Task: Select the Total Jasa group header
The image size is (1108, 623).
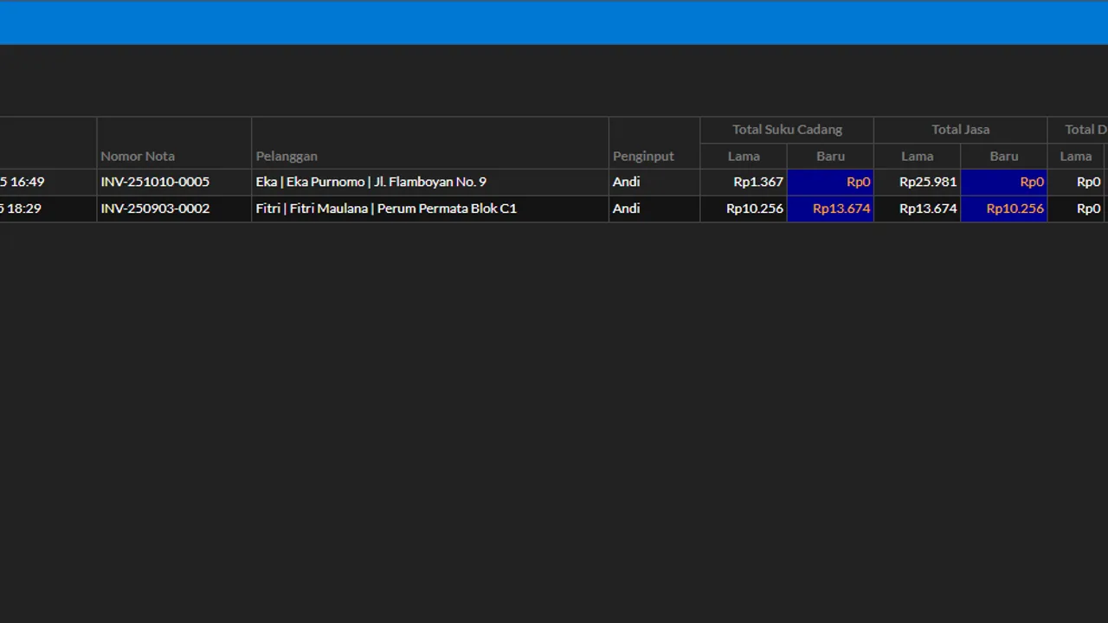Action: [961, 130]
